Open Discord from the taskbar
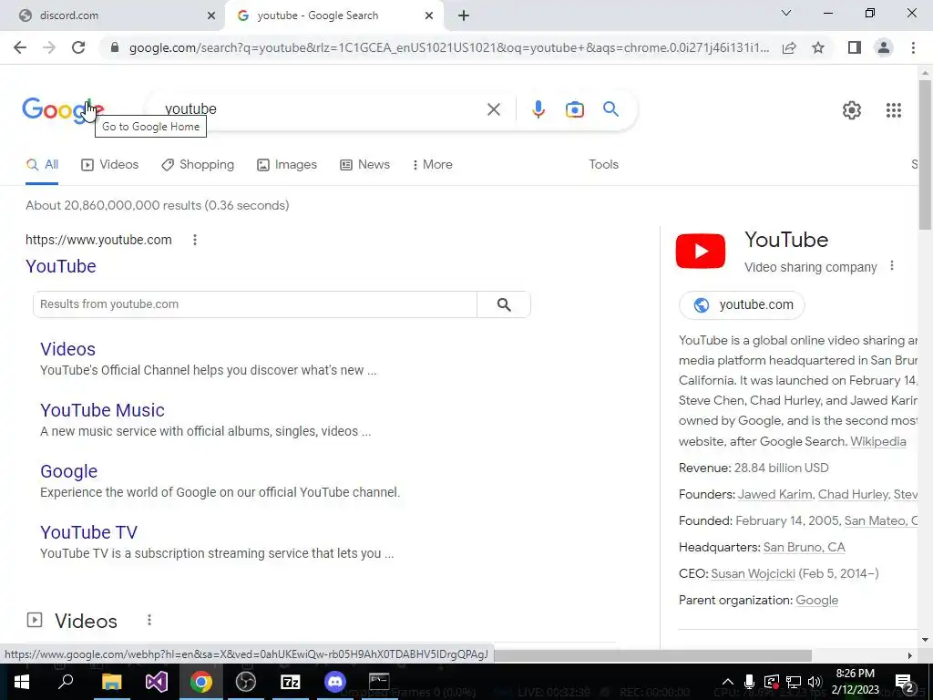Viewport: 933px width, 700px height. [335, 682]
